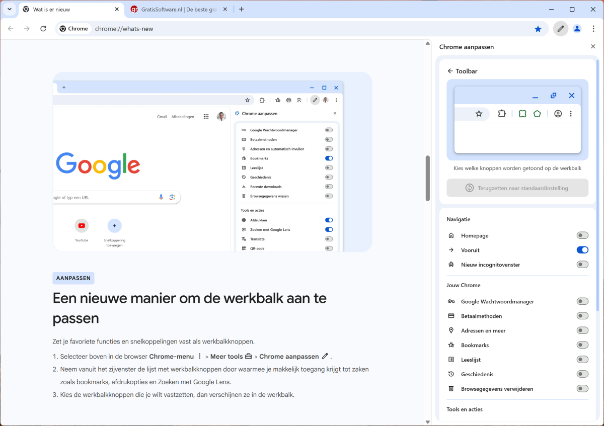Click the page vertical scrollbar thumb
The height and width of the screenshot is (426, 604).
pos(428,178)
